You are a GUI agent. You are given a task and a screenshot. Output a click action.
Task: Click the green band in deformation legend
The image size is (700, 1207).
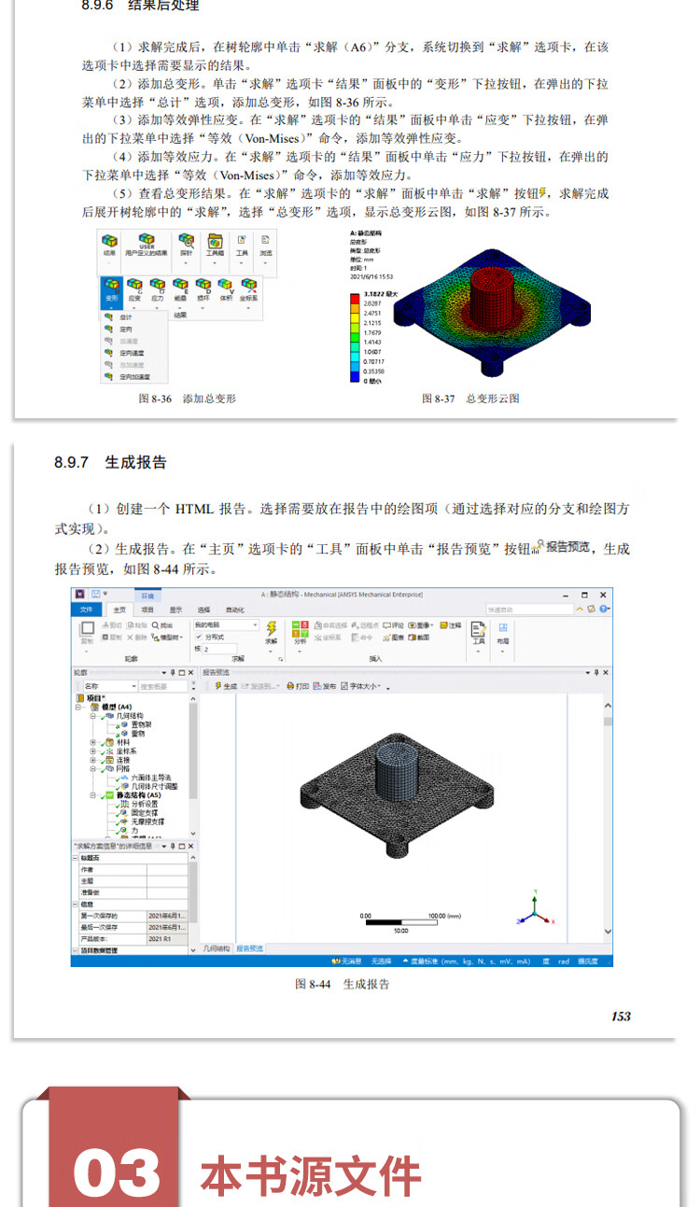coord(355,336)
